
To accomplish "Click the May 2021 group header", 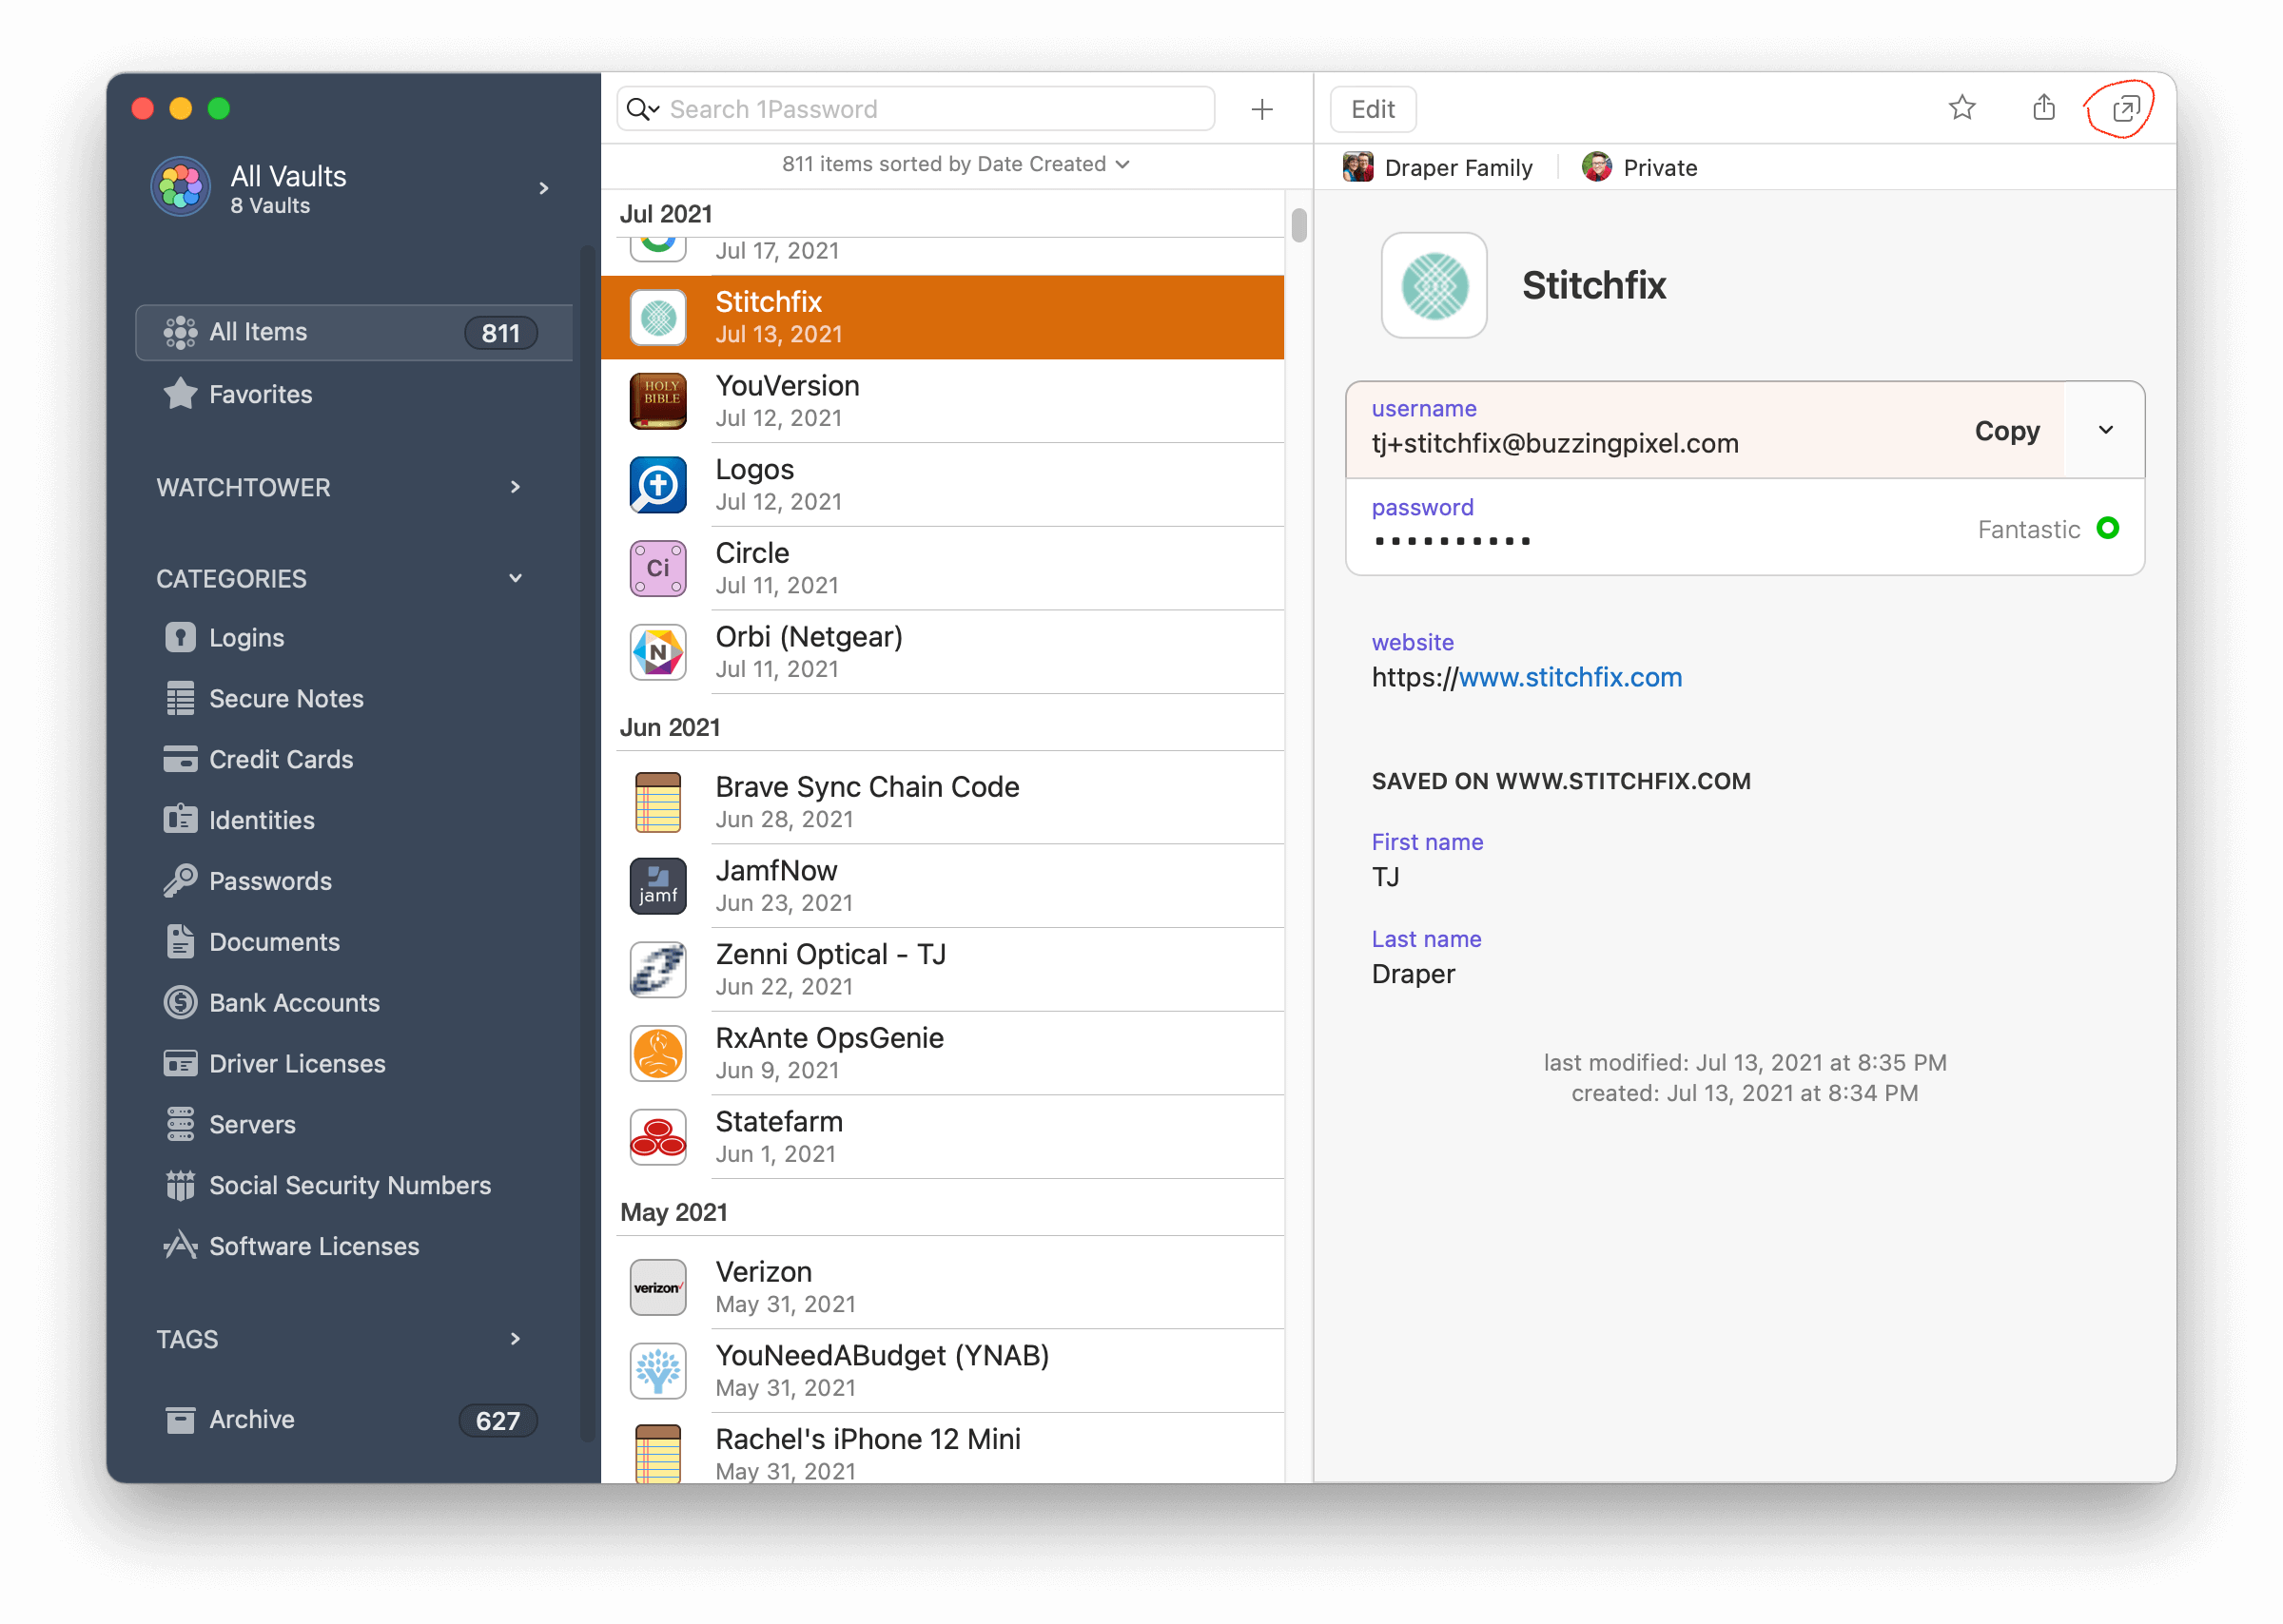I will coord(673,1212).
